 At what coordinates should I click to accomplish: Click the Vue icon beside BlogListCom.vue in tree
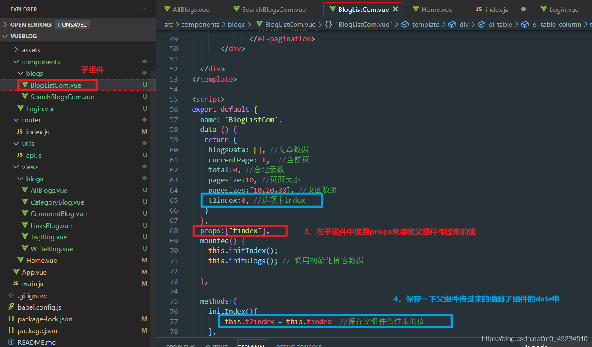(25, 85)
